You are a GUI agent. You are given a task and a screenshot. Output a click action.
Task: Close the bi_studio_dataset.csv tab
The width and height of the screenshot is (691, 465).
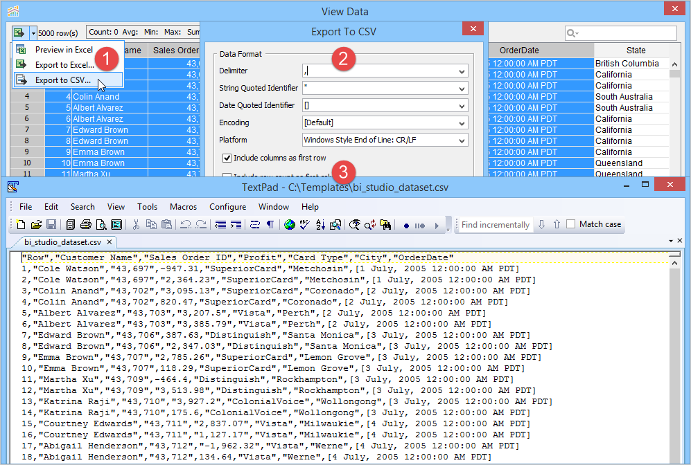pos(110,241)
